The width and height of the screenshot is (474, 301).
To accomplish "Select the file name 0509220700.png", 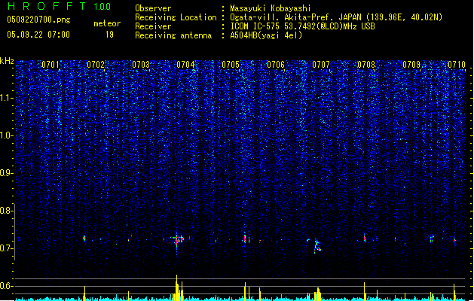I will (x=38, y=20).
